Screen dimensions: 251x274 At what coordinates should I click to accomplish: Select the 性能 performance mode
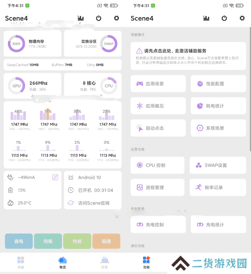(x=77, y=241)
